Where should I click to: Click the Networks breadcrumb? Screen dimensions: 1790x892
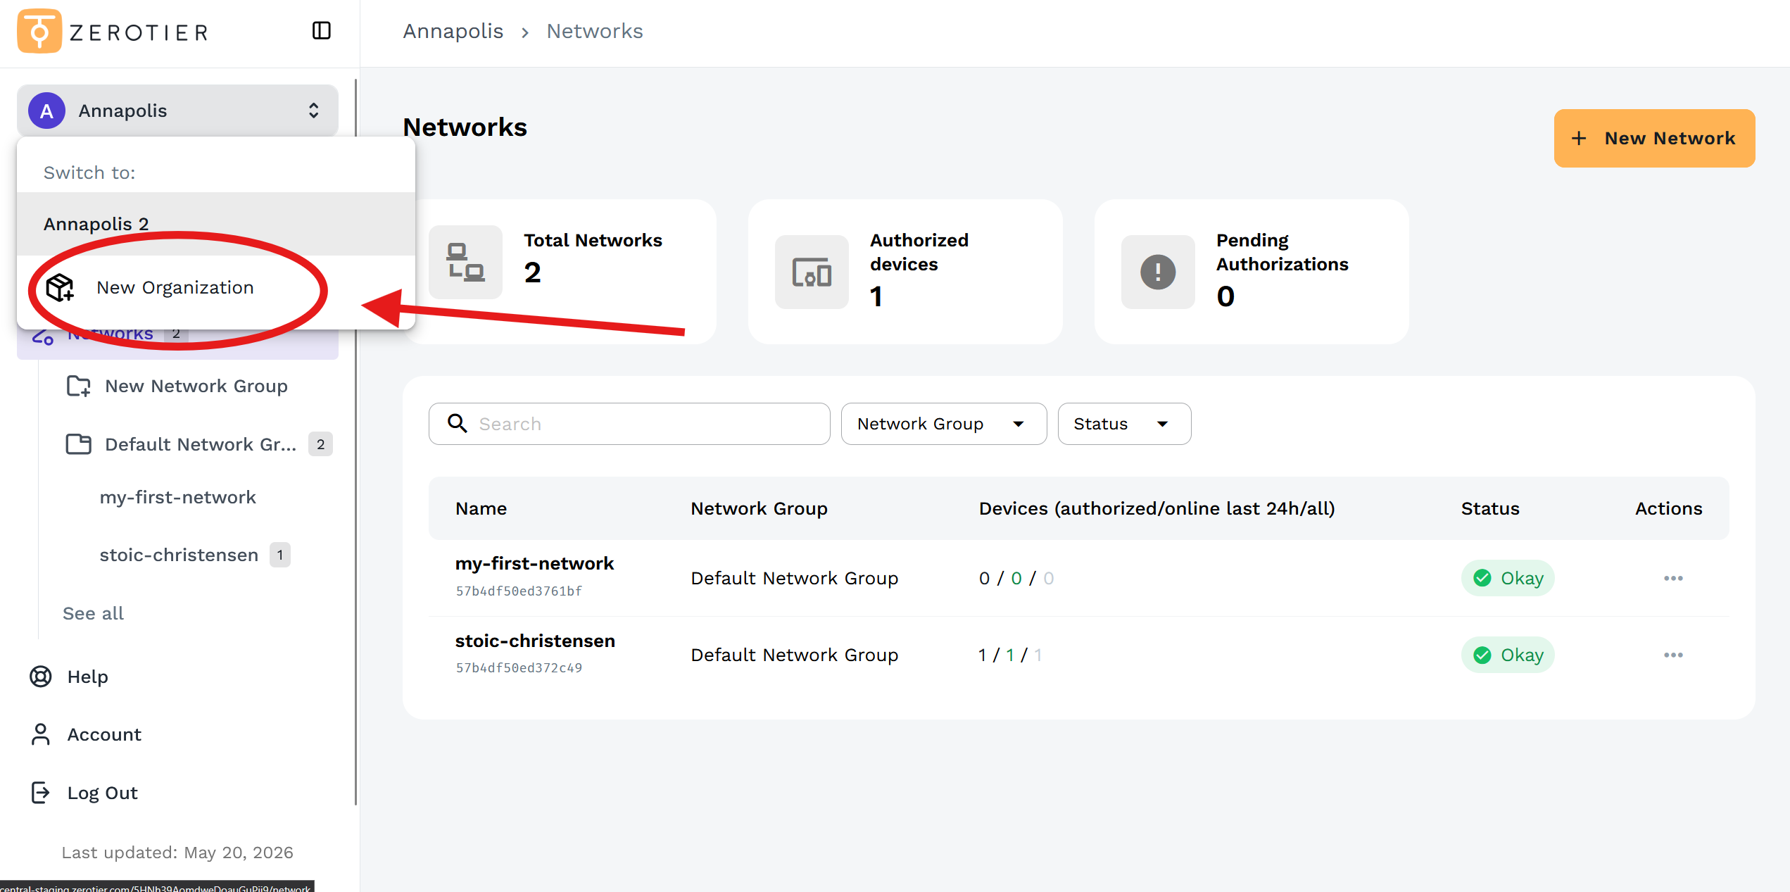click(595, 31)
